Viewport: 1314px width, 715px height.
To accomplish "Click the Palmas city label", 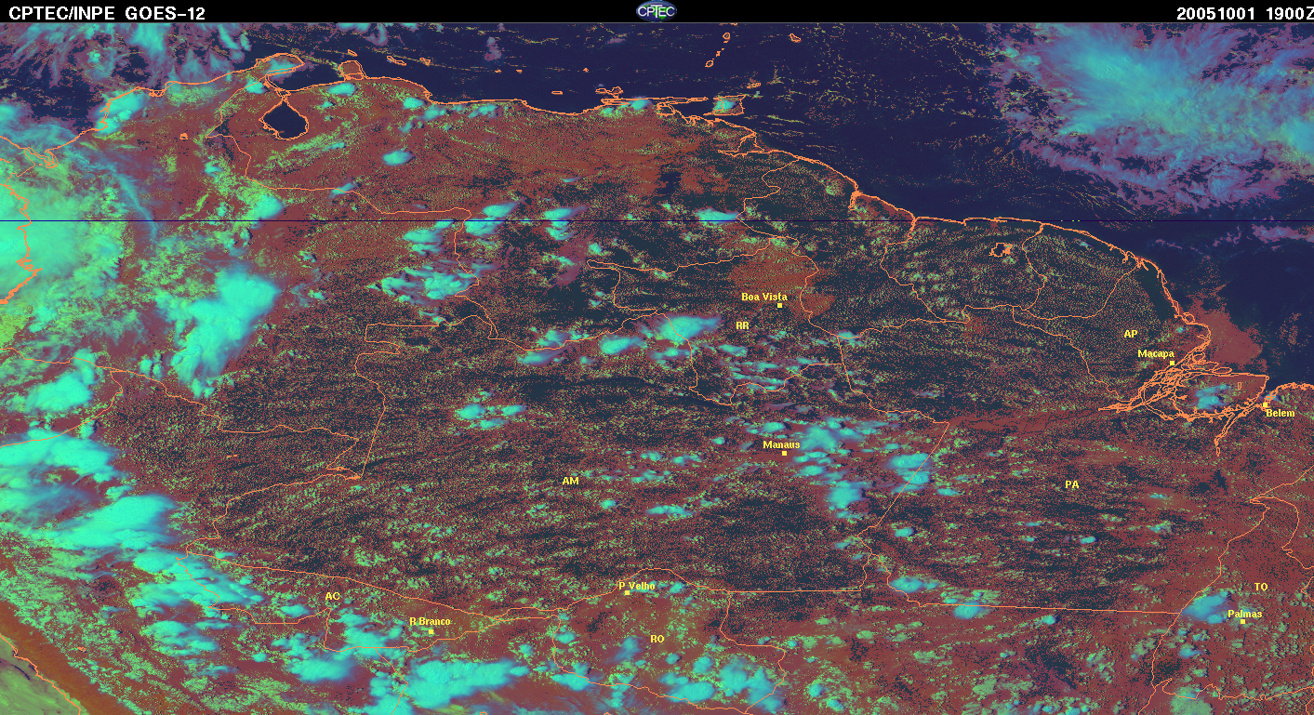I will click(1245, 614).
